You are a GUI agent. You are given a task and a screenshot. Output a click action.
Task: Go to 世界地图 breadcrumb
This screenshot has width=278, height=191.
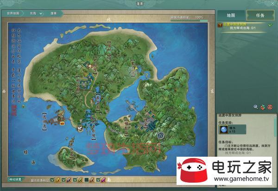coord(13,13)
